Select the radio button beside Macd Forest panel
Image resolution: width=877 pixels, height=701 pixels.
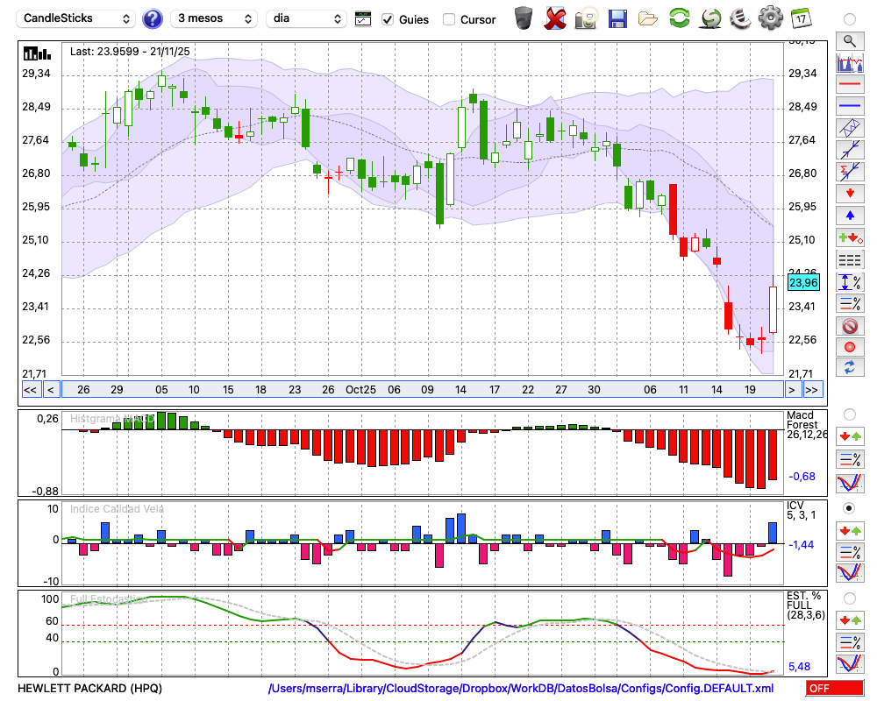pos(849,414)
